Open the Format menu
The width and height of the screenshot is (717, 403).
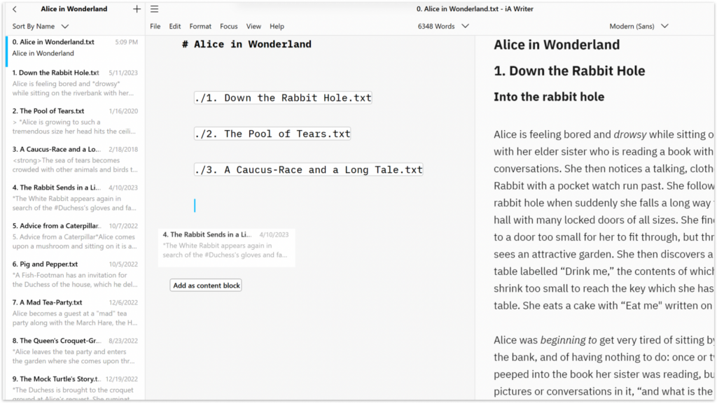coord(200,27)
